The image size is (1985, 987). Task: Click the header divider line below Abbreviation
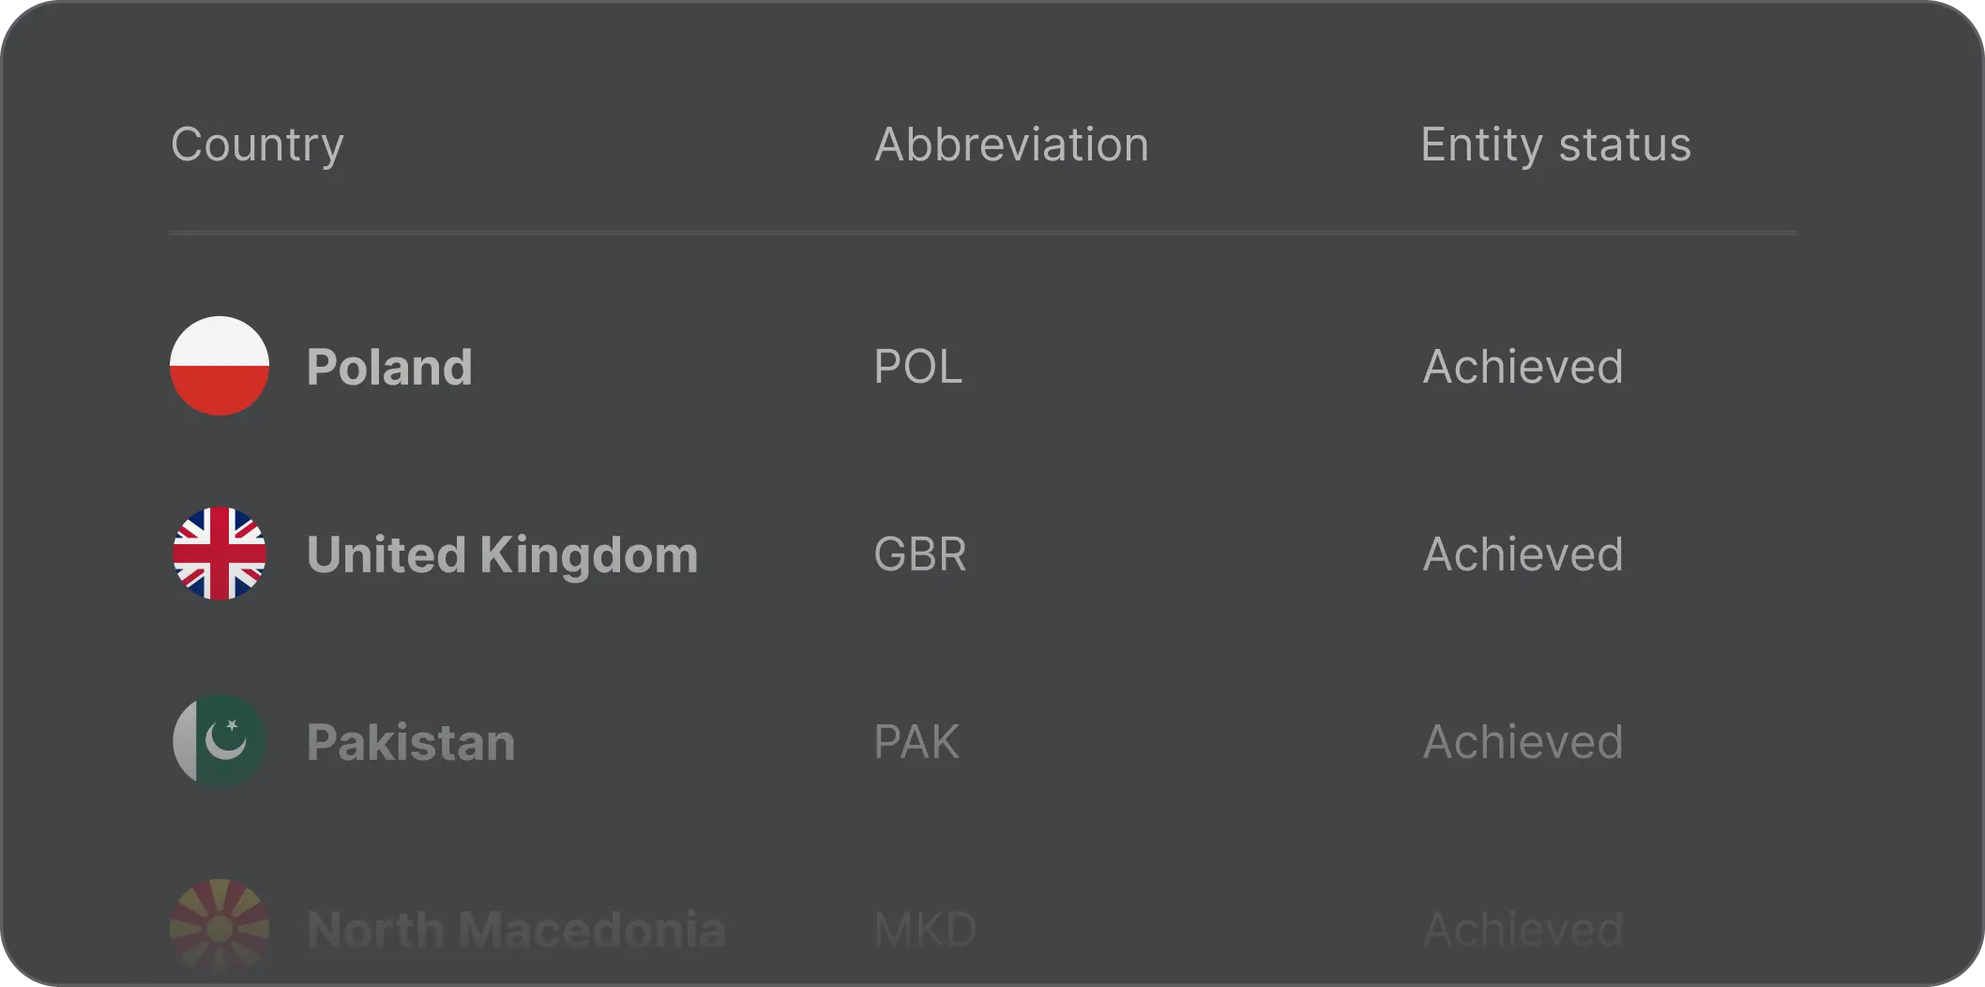click(1011, 232)
